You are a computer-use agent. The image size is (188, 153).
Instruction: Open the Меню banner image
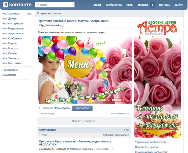[85, 70]
